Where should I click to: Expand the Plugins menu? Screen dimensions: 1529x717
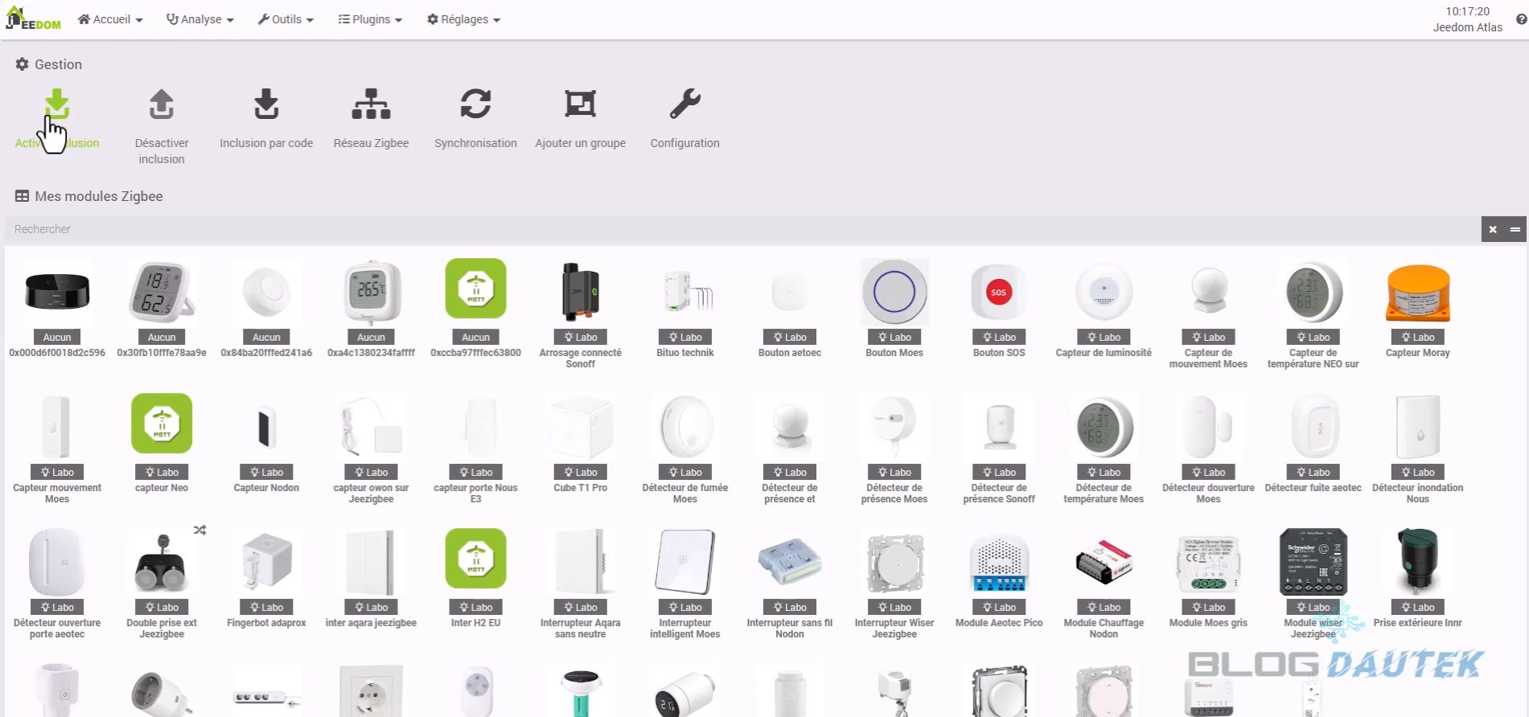[x=370, y=19]
